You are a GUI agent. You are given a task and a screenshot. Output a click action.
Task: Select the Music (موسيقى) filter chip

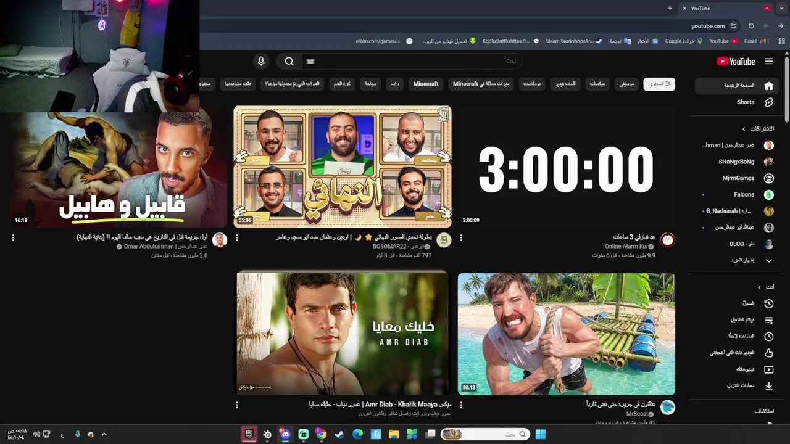(627, 84)
